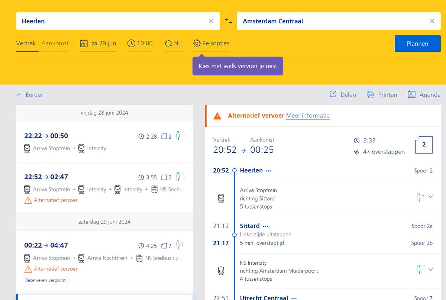Click the gear icon for Reisopties
The image size is (446, 300).
click(197, 43)
